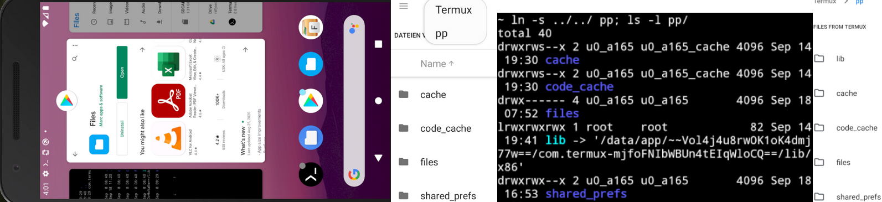
Task: Tap the Google Assistant dots in the search pill
Action: click(354, 28)
